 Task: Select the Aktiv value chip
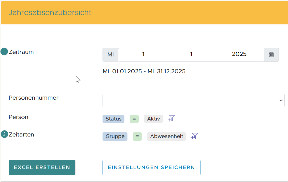153,119
